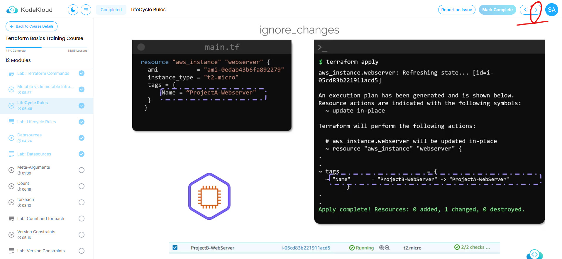The width and height of the screenshot is (562, 259).
Task: Click play icon beside Datasources 04:24
Action: coord(11,138)
